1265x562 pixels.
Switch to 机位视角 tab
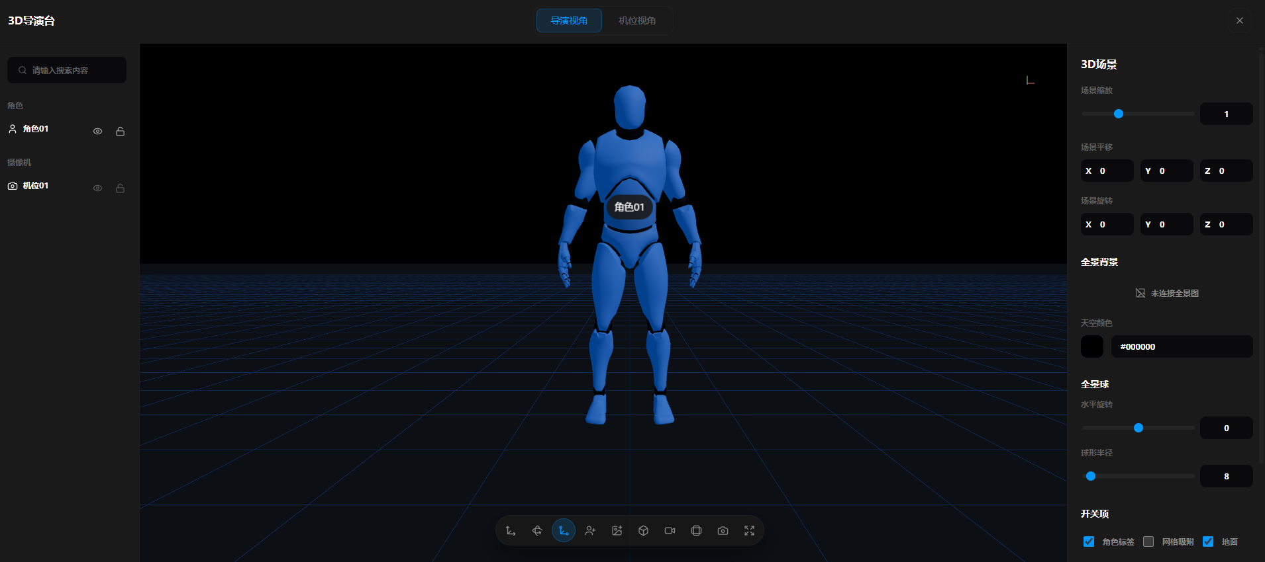point(637,20)
